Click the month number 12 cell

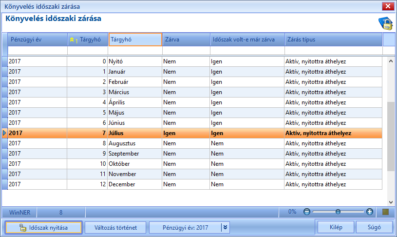click(x=87, y=184)
